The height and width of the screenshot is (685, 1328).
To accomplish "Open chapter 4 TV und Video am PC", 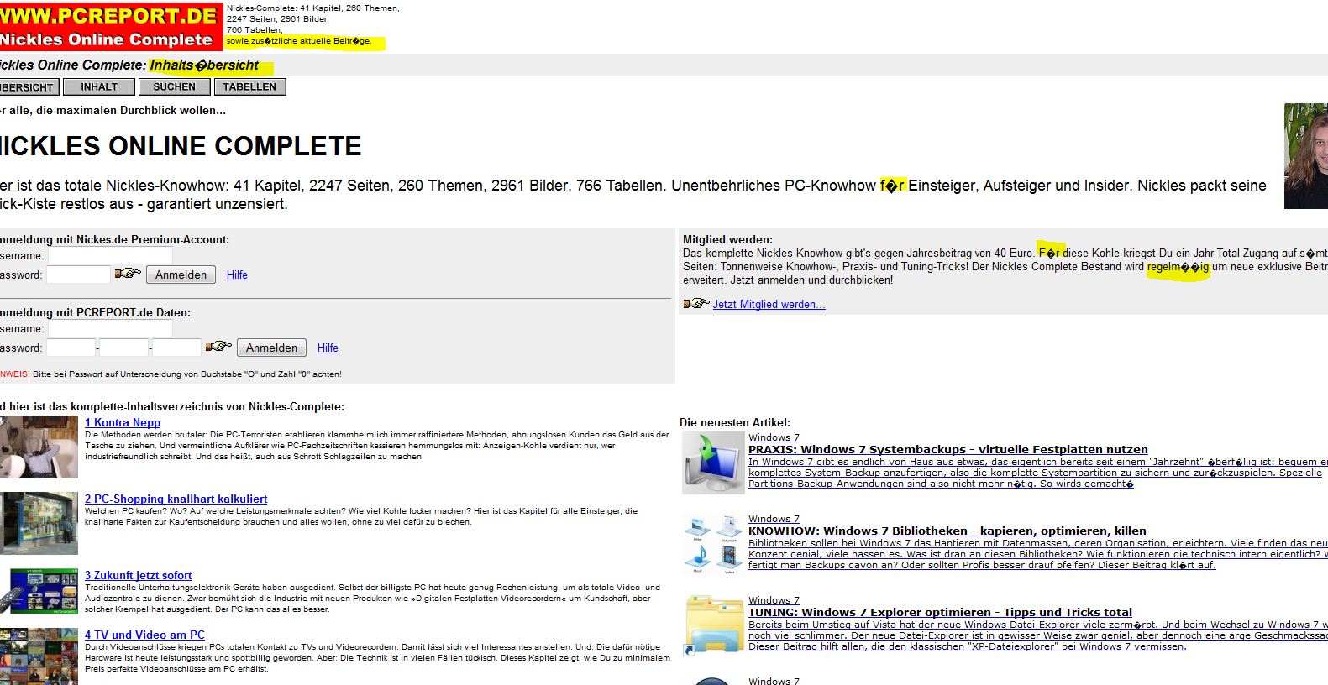I will pyautogui.click(x=144, y=635).
